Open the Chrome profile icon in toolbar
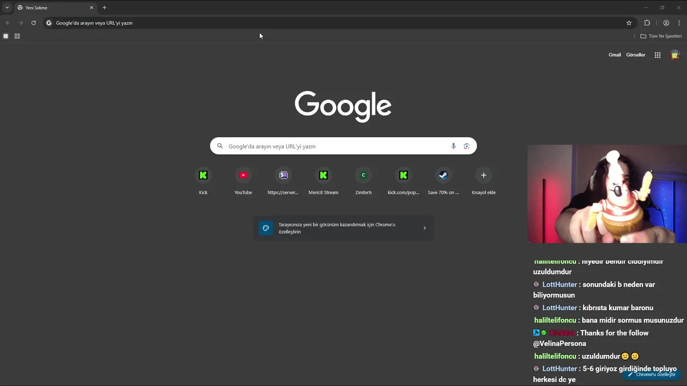Screen dimensions: 687x386 (666, 23)
